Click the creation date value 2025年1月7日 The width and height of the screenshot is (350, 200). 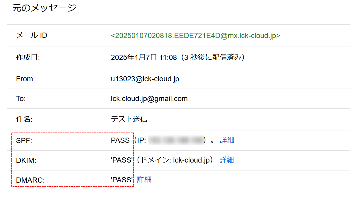(134, 58)
